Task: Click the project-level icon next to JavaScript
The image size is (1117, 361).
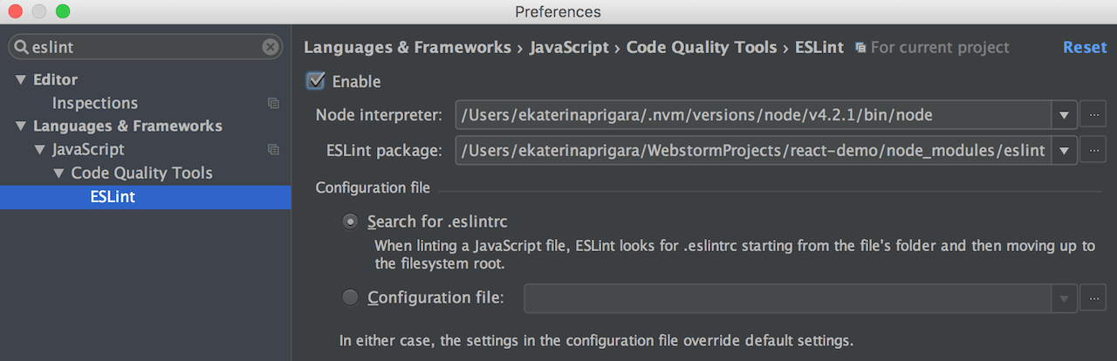Action: point(273,149)
